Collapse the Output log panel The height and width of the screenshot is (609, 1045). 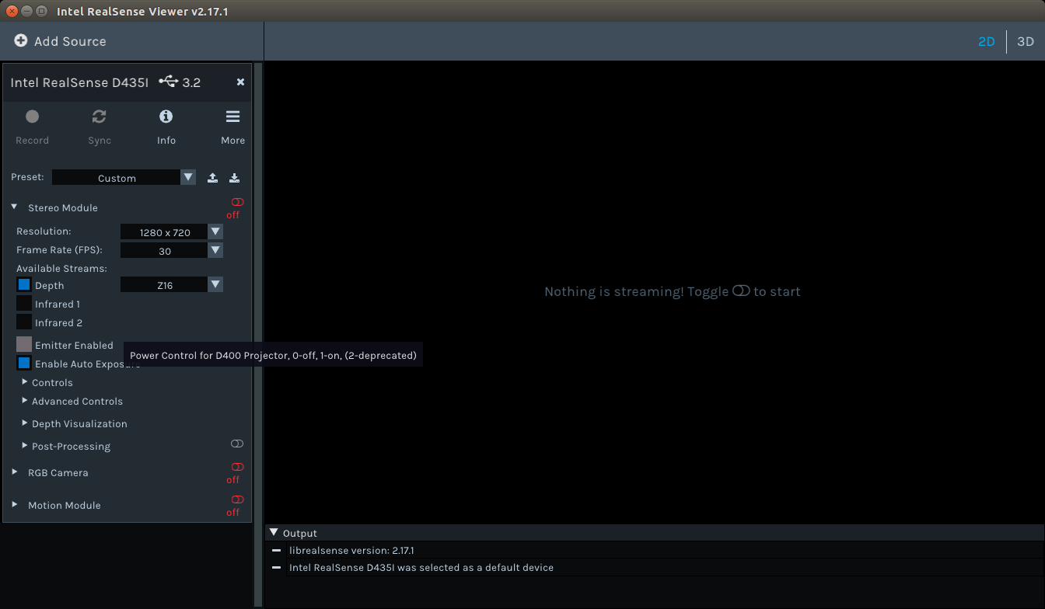tap(274, 532)
